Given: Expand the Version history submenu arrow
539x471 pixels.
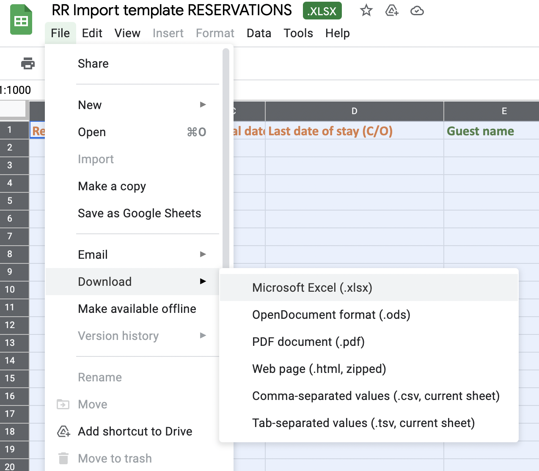Looking at the screenshot, I should click(203, 335).
